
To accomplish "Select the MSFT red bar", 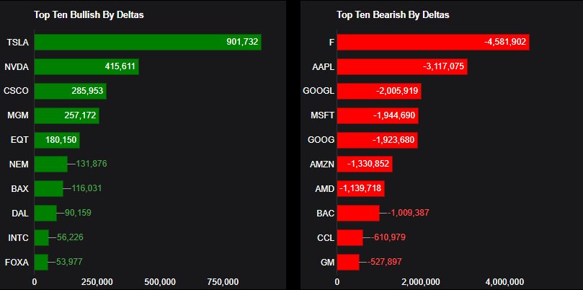I will coord(378,115).
